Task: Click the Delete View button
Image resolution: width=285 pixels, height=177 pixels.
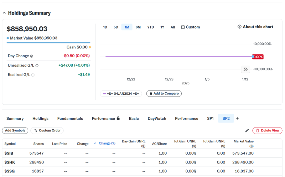Action: pyautogui.click(x=267, y=131)
